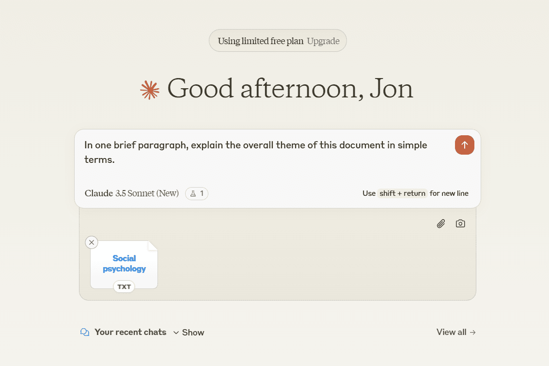Click the Upgrade plan link
The height and width of the screenshot is (366, 549).
click(x=323, y=41)
